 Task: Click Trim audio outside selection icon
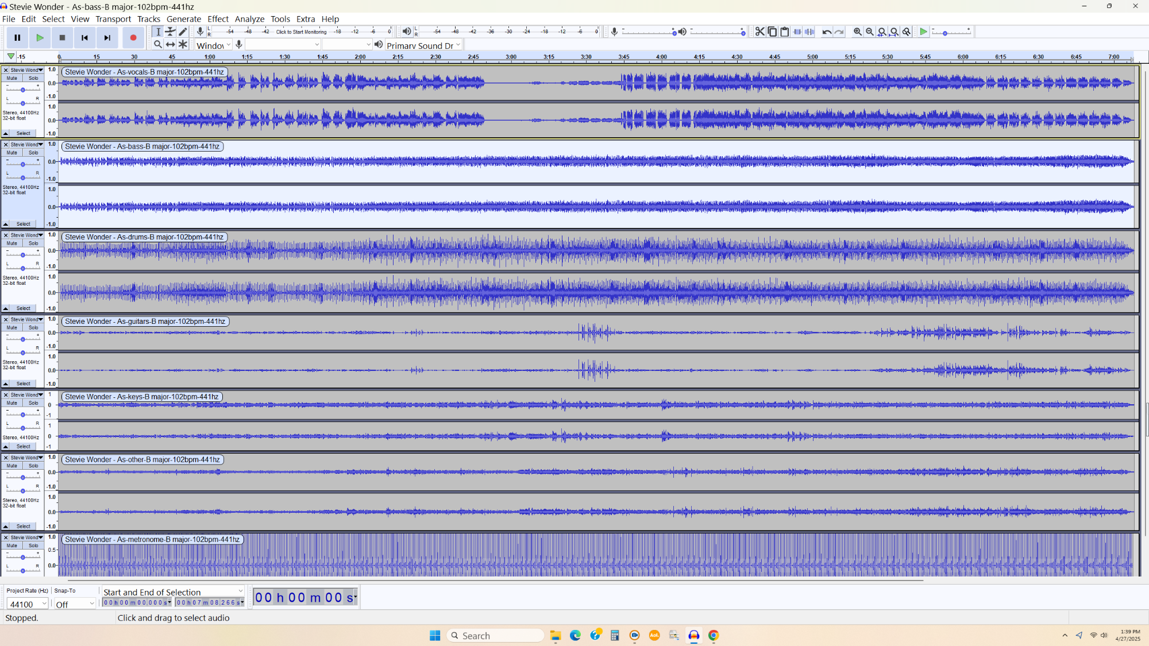point(797,32)
